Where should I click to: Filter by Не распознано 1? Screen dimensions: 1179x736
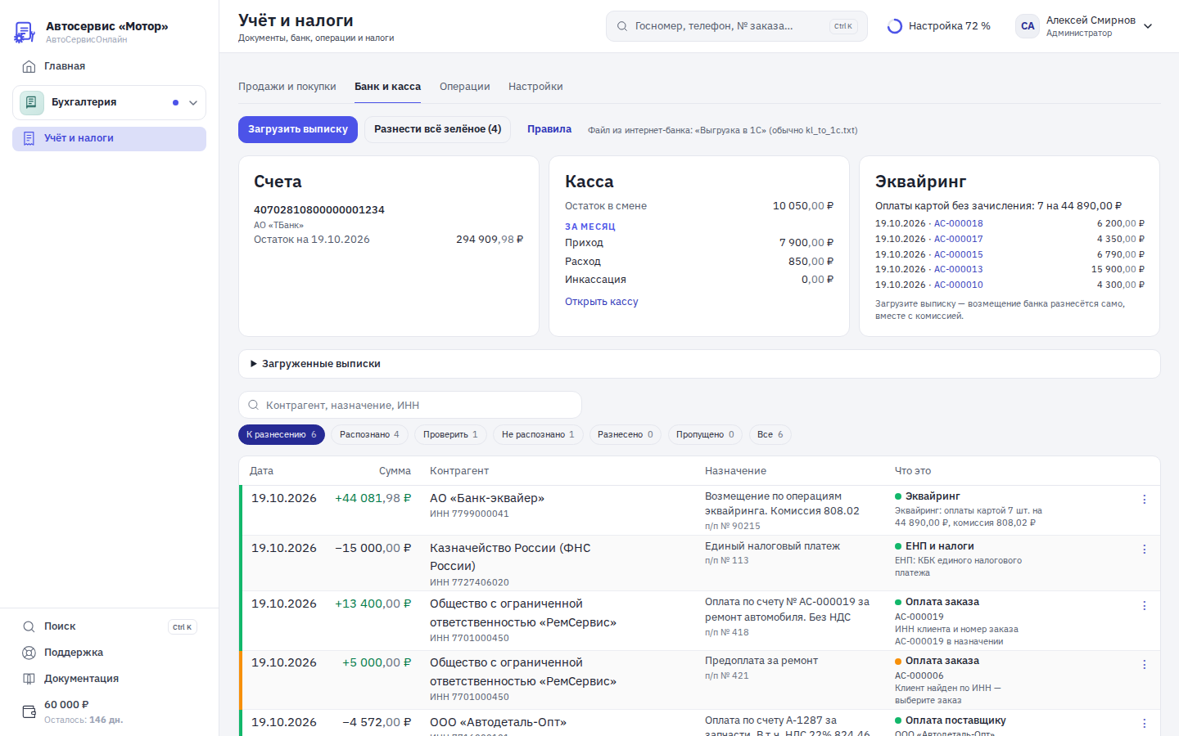(x=538, y=435)
